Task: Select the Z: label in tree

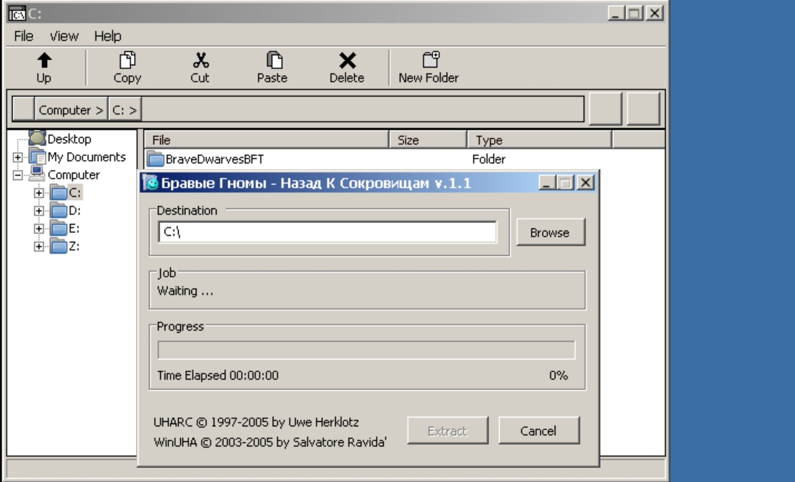Action: pyautogui.click(x=74, y=246)
